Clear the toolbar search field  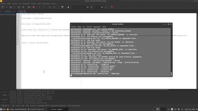[88, 7]
